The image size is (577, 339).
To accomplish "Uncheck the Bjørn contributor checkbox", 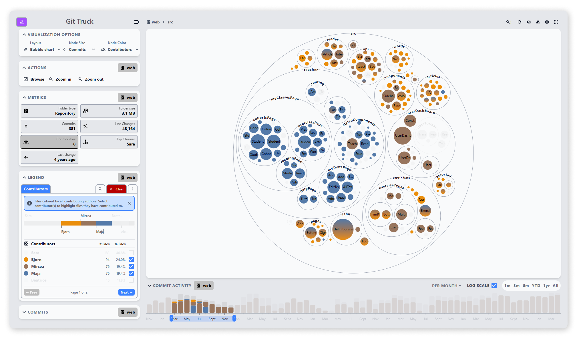I will pos(131,260).
